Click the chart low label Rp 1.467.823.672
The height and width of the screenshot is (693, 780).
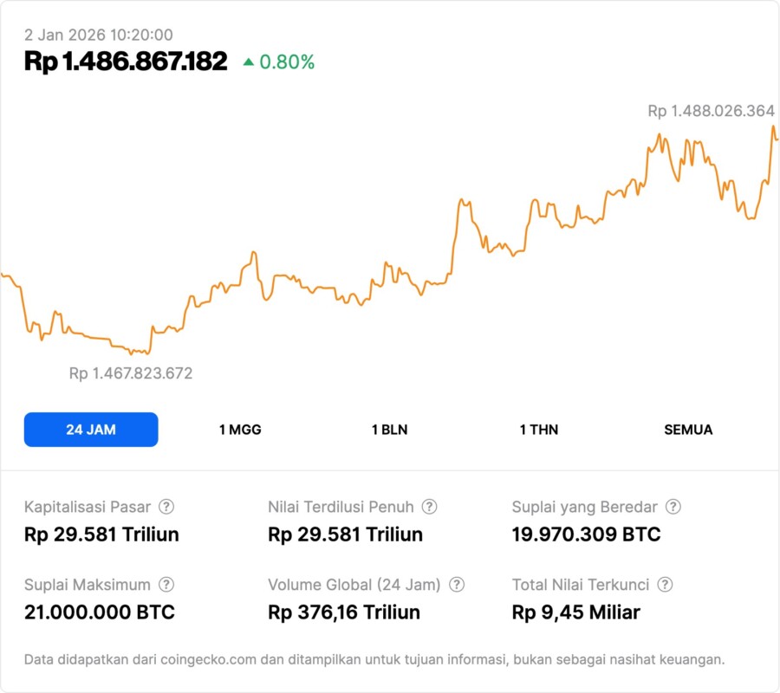[x=131, y=373]
